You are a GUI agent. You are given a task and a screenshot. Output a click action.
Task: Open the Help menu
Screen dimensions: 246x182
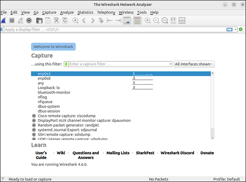tap(154, 12)
